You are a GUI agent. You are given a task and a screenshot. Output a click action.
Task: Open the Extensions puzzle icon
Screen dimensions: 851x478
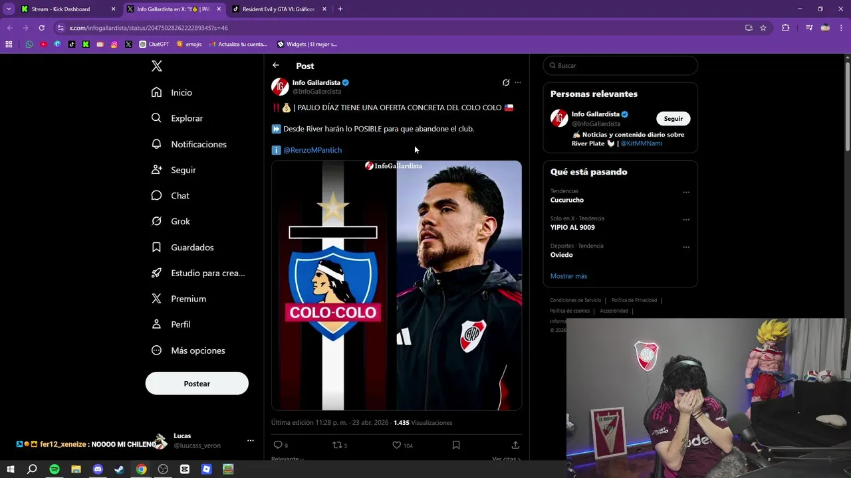tap(785, 28)
